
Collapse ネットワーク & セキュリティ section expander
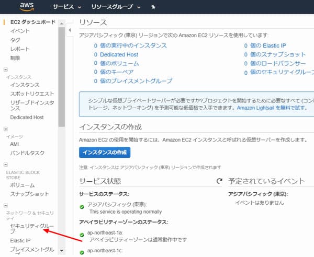[x=6, y=205]
